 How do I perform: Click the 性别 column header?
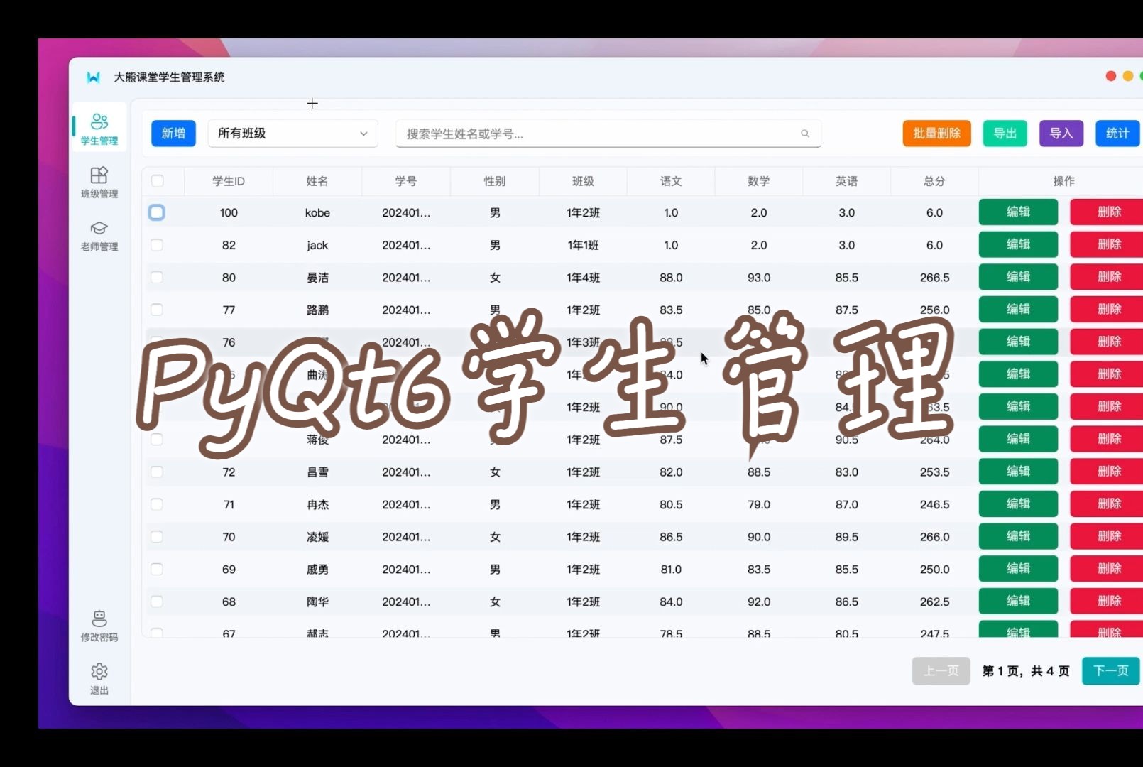click(495, 181)
